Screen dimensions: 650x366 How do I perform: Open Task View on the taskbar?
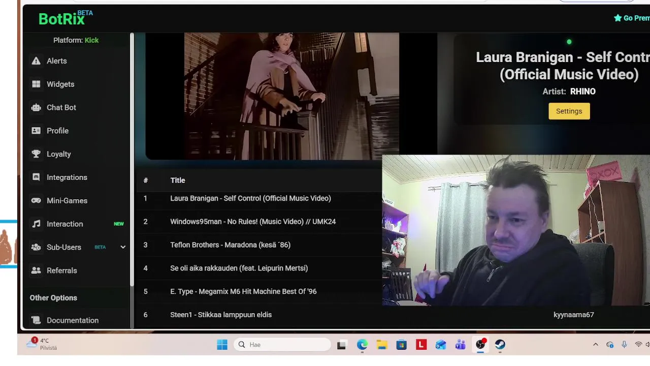point(342,345)
